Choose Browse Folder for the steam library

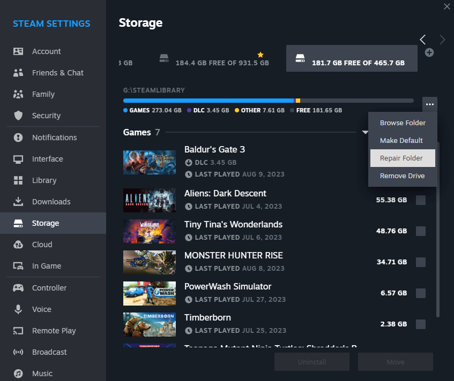(402, 123)
